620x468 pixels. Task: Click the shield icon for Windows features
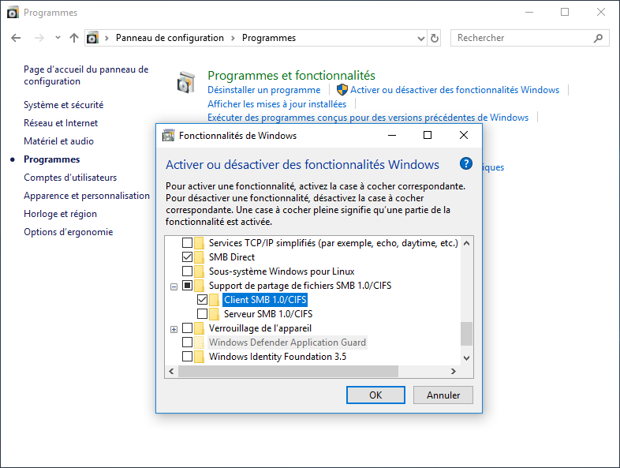tap(342, 90)
